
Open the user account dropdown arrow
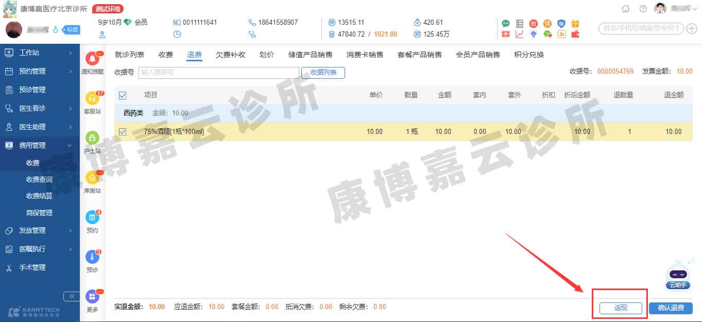696,9
